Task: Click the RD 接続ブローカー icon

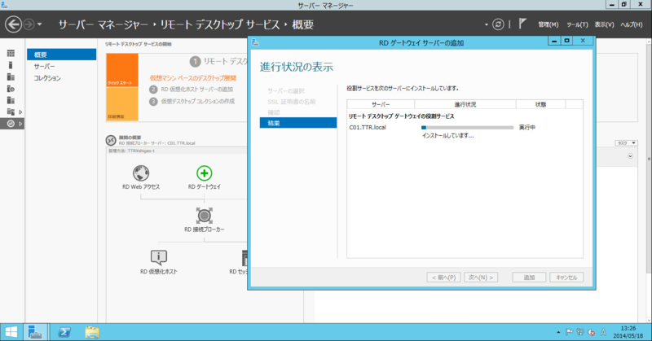Action: click(205, 216)
